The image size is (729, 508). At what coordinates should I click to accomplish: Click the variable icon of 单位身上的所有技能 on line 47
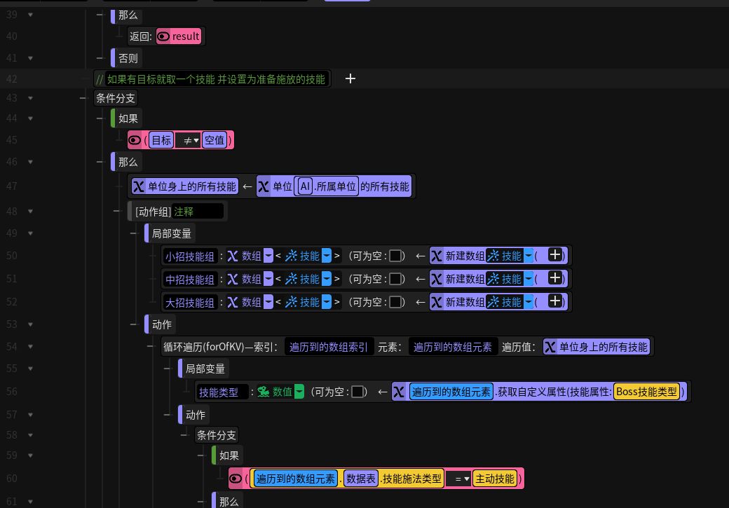coord(139,186)
